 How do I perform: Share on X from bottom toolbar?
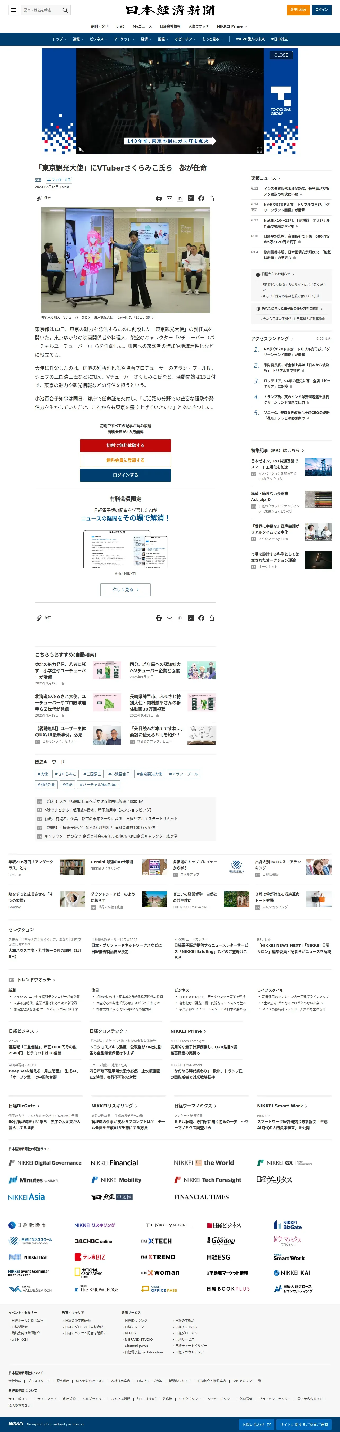coord(191,618)
